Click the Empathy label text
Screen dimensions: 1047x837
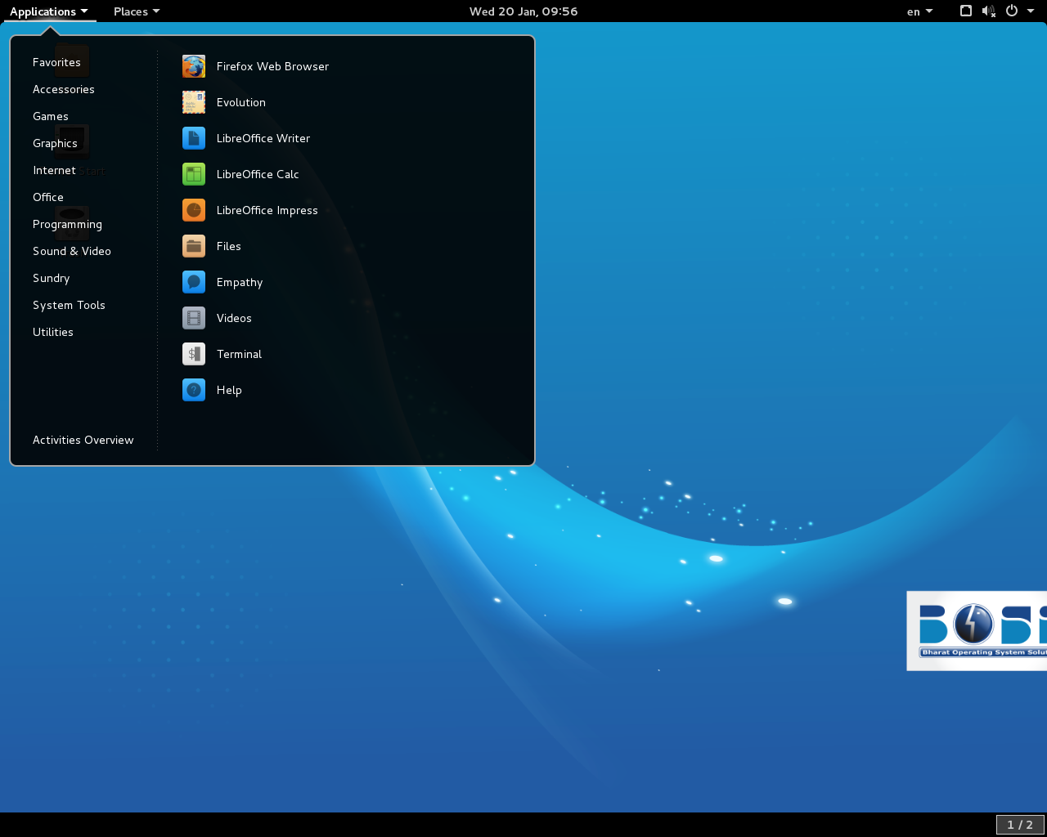click(240, 282)
